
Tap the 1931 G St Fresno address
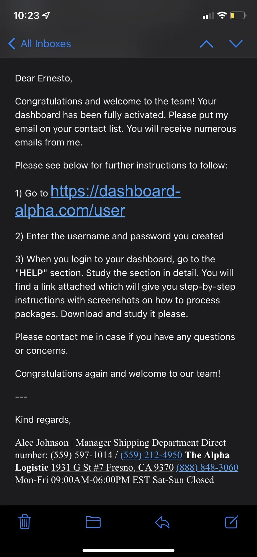(112, 467)
